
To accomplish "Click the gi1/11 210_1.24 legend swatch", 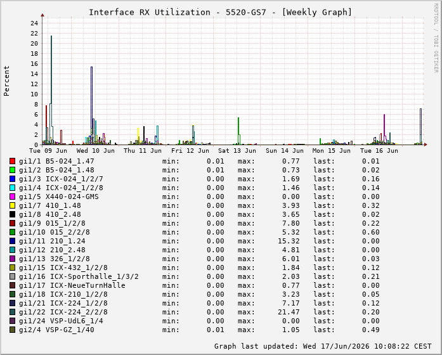I will (12, 241).
